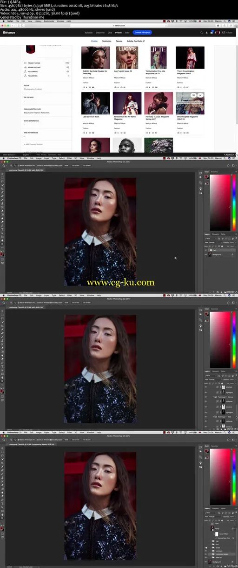Switch to the Teams tab on Behance
The height and width of the screenshot is (568, 238).
pyautogui.click(x=119, y=41)
